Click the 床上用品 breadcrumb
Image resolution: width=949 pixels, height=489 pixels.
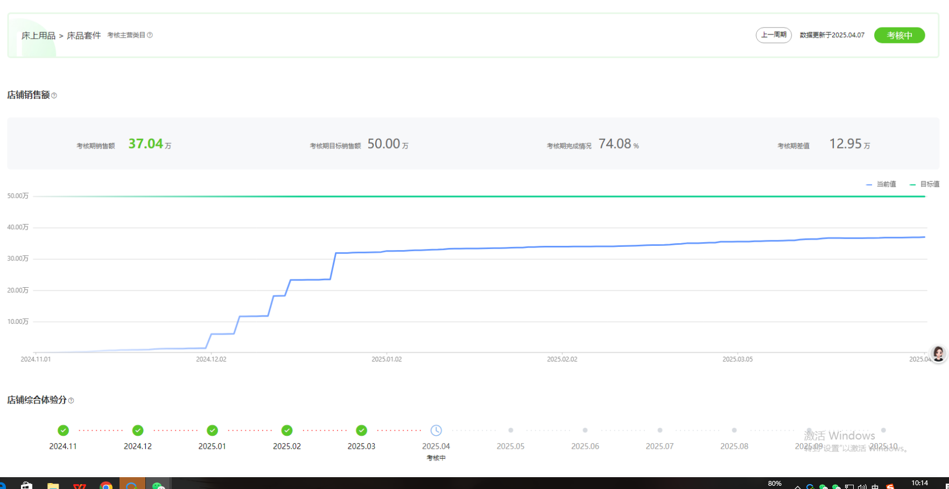pyautogui.click(x=39, y=36)
